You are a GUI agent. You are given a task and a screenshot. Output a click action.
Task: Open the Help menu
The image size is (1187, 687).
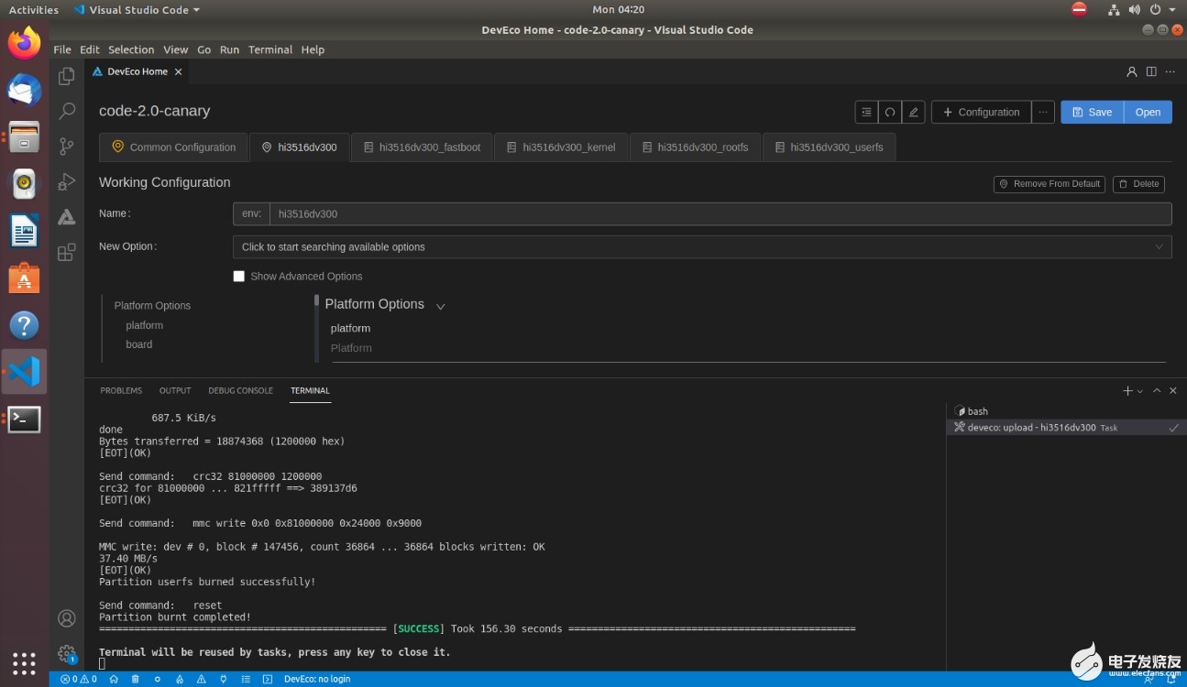(313, 49)
